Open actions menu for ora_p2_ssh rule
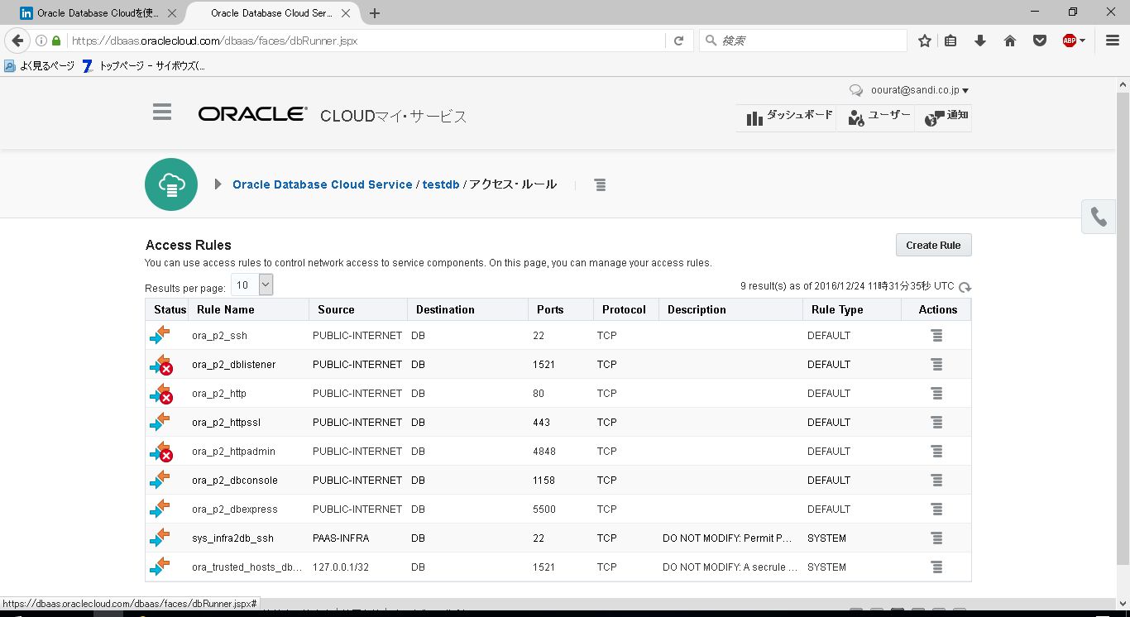The height and width of the screenshot is (617, 1130). point(936,336)
